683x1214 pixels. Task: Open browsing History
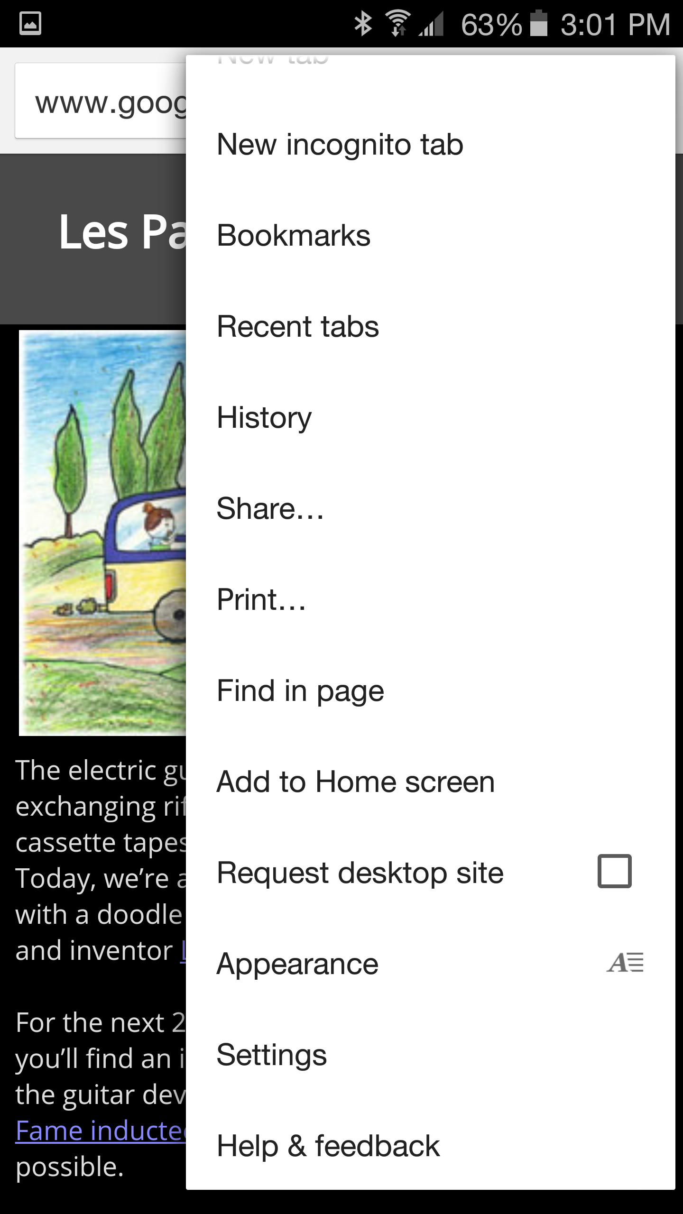click(x=264, y=418)
